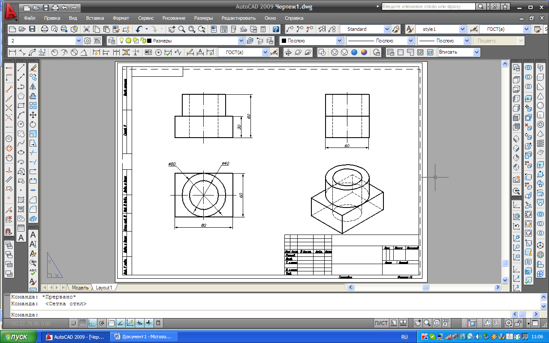Viewport: 549px width, 343px height.
Task: Toggle Ortho mode in status bar
Action: [x=92, y=323]
